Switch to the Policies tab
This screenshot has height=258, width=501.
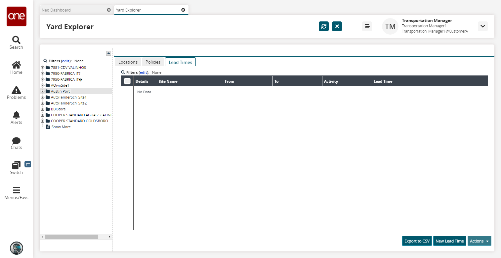[153, 62]
